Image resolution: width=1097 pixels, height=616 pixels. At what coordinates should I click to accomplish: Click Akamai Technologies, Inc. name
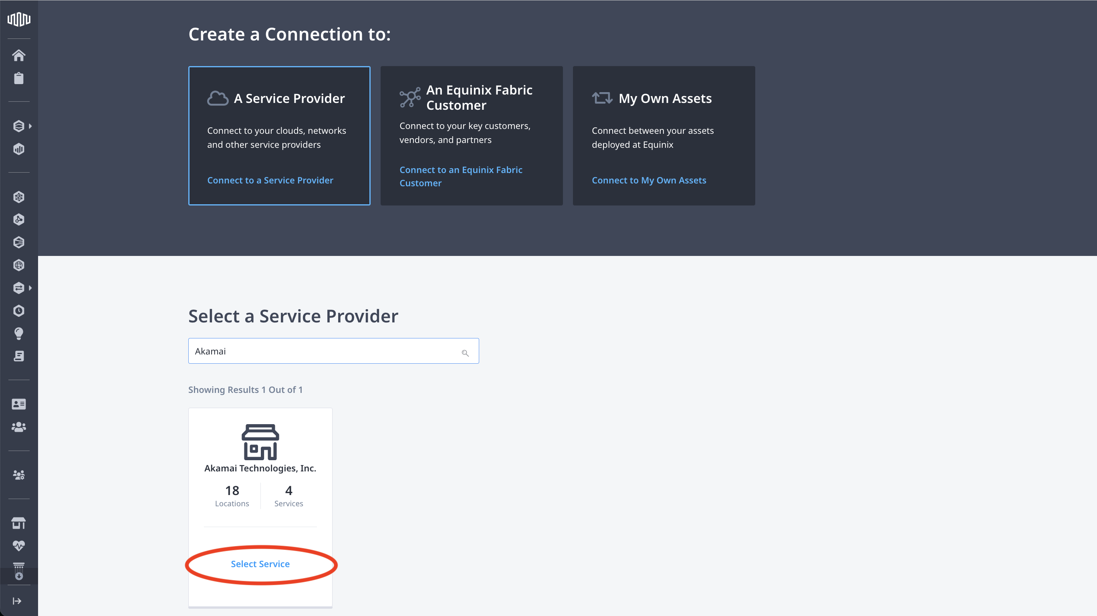(260, 468)
